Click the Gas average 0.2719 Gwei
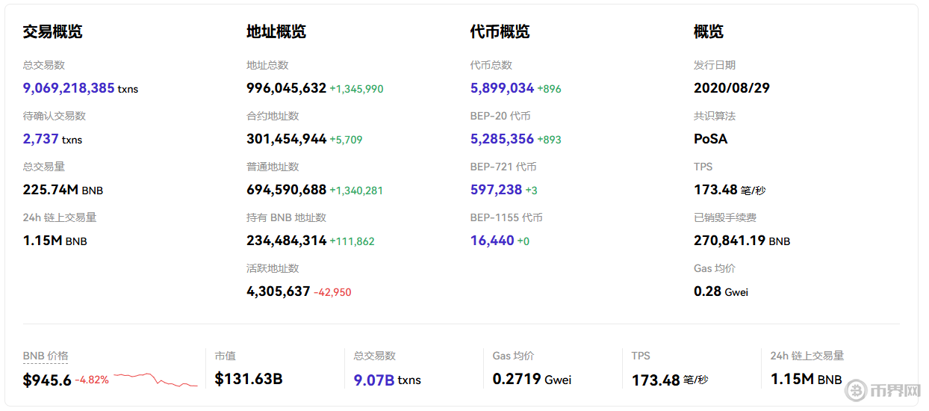The image size is (929, 411). pyautogui.click(x=532, y=380)
